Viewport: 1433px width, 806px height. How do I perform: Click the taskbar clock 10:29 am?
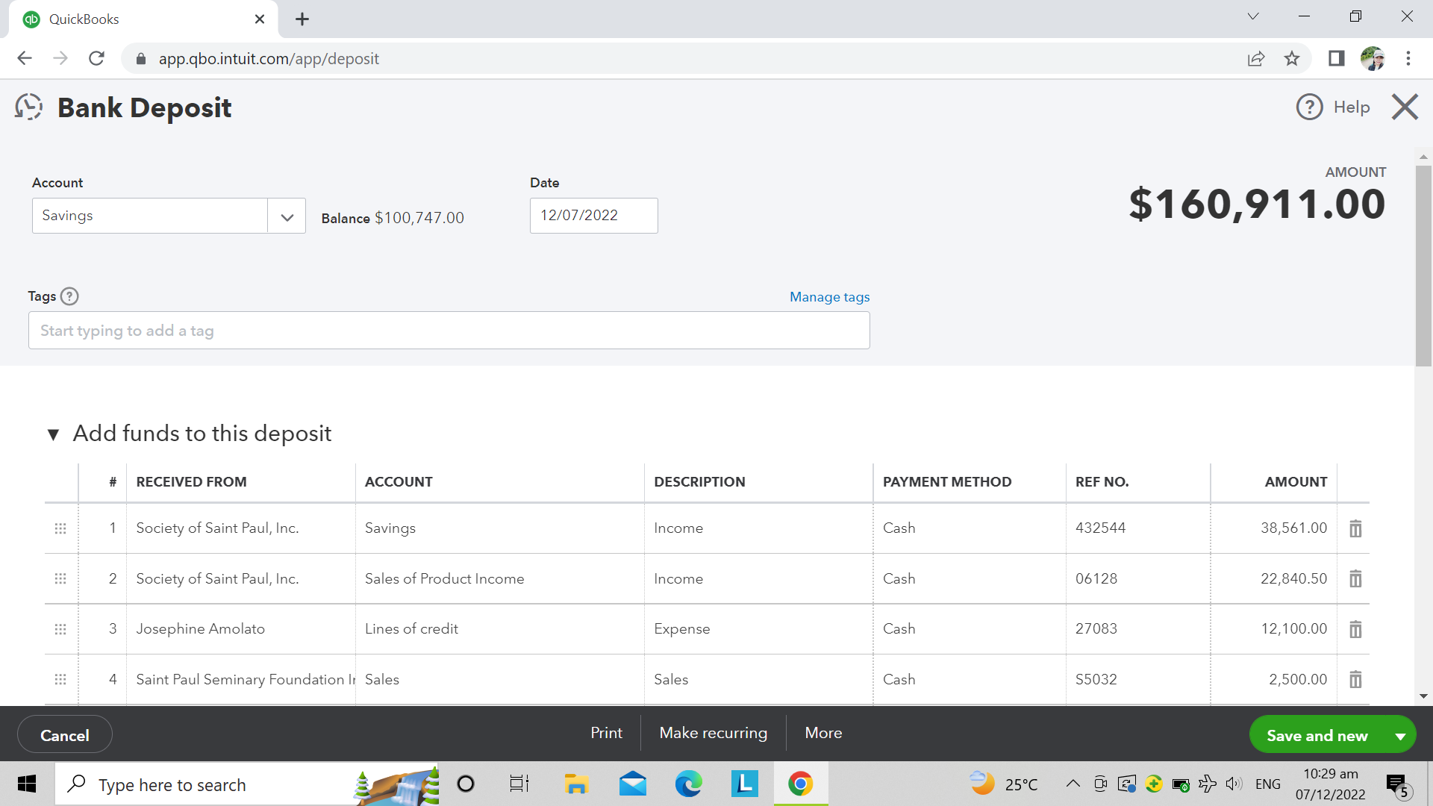(x=1330, y=784)
